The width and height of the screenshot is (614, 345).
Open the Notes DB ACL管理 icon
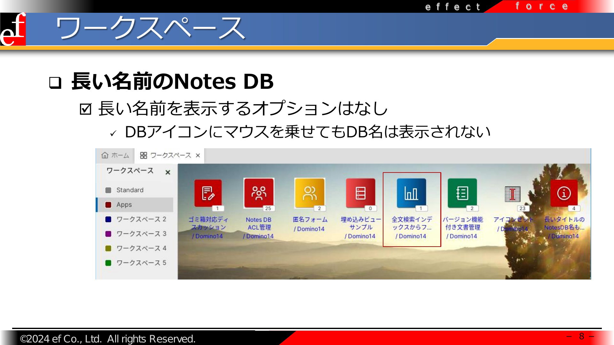259,193
